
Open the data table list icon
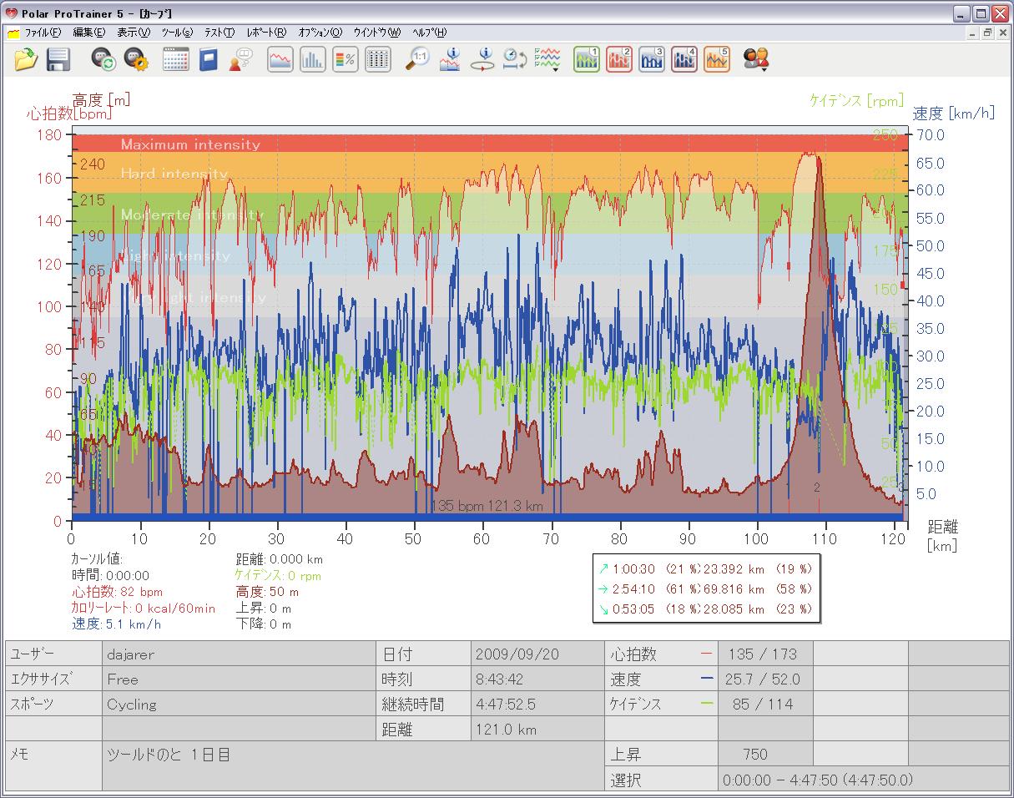[378, 59]
